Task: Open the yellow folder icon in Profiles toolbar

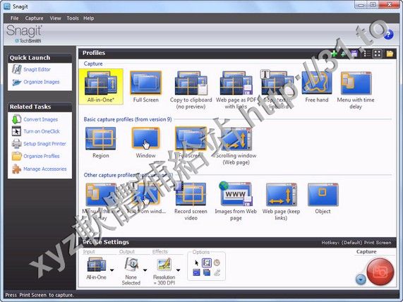Action: point(390,54)
